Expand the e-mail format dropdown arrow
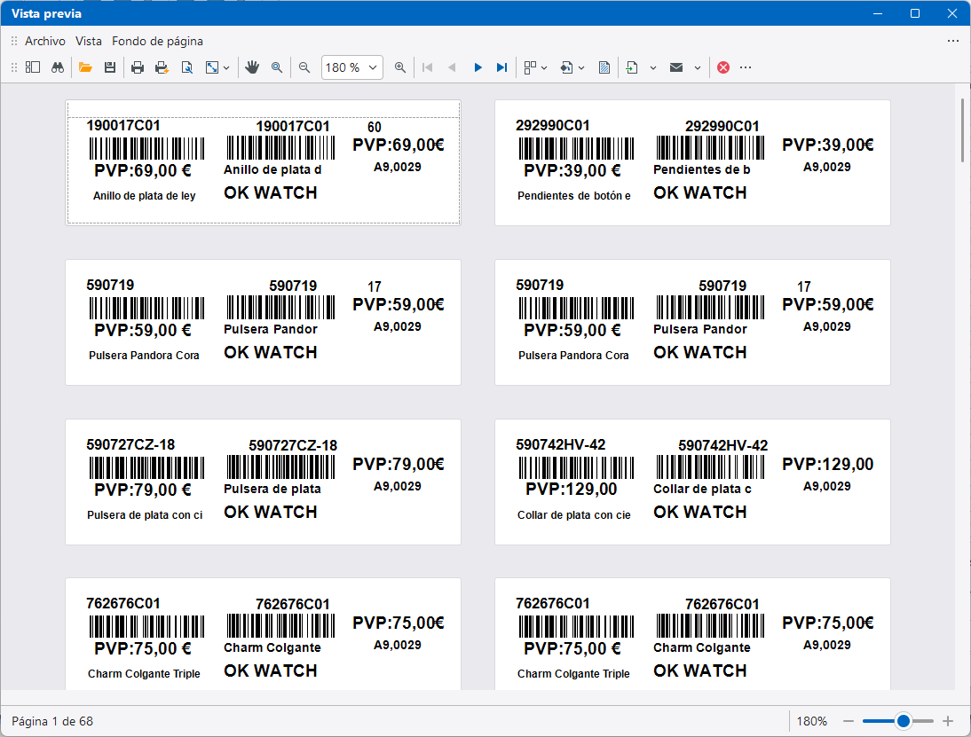The height and width of the screenshot is (737, 971). coord(698,68)
